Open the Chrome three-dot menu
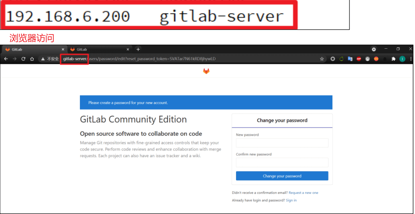This screenshot has height=214, width=415. click(411, 59)
